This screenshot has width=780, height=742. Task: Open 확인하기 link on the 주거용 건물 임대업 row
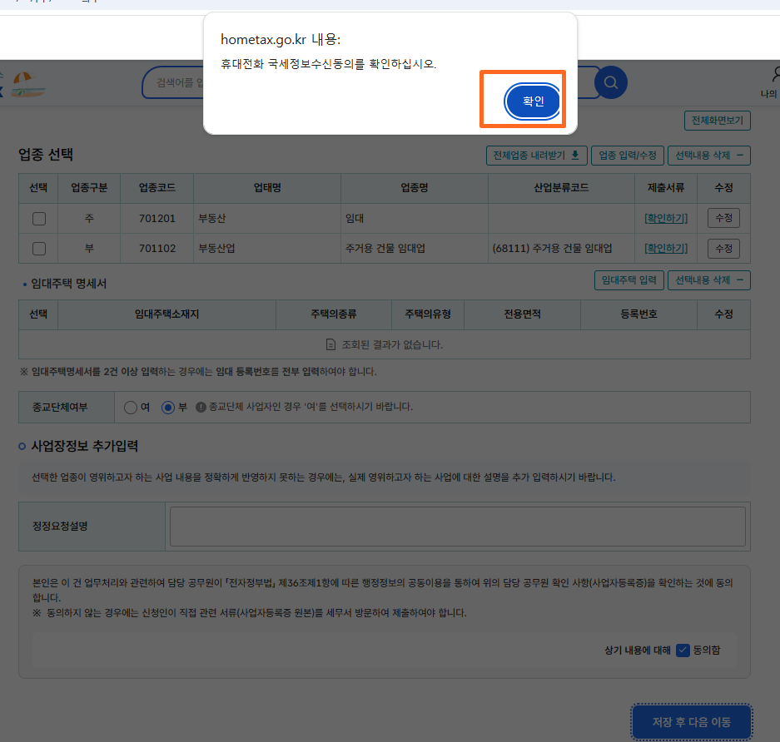664,248
